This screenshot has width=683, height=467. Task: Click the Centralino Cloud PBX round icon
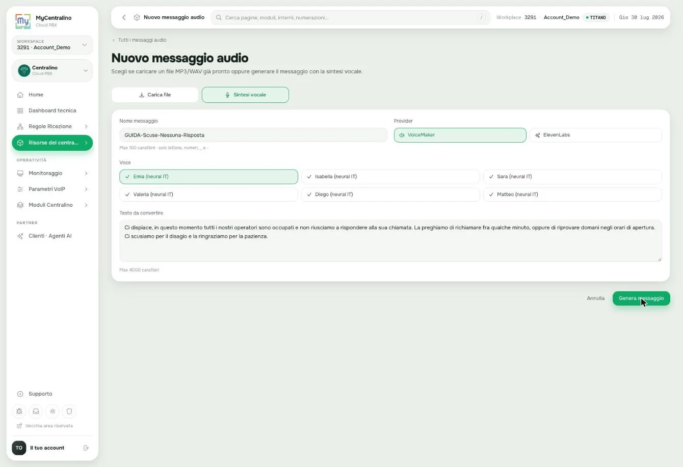click(24, 70)
